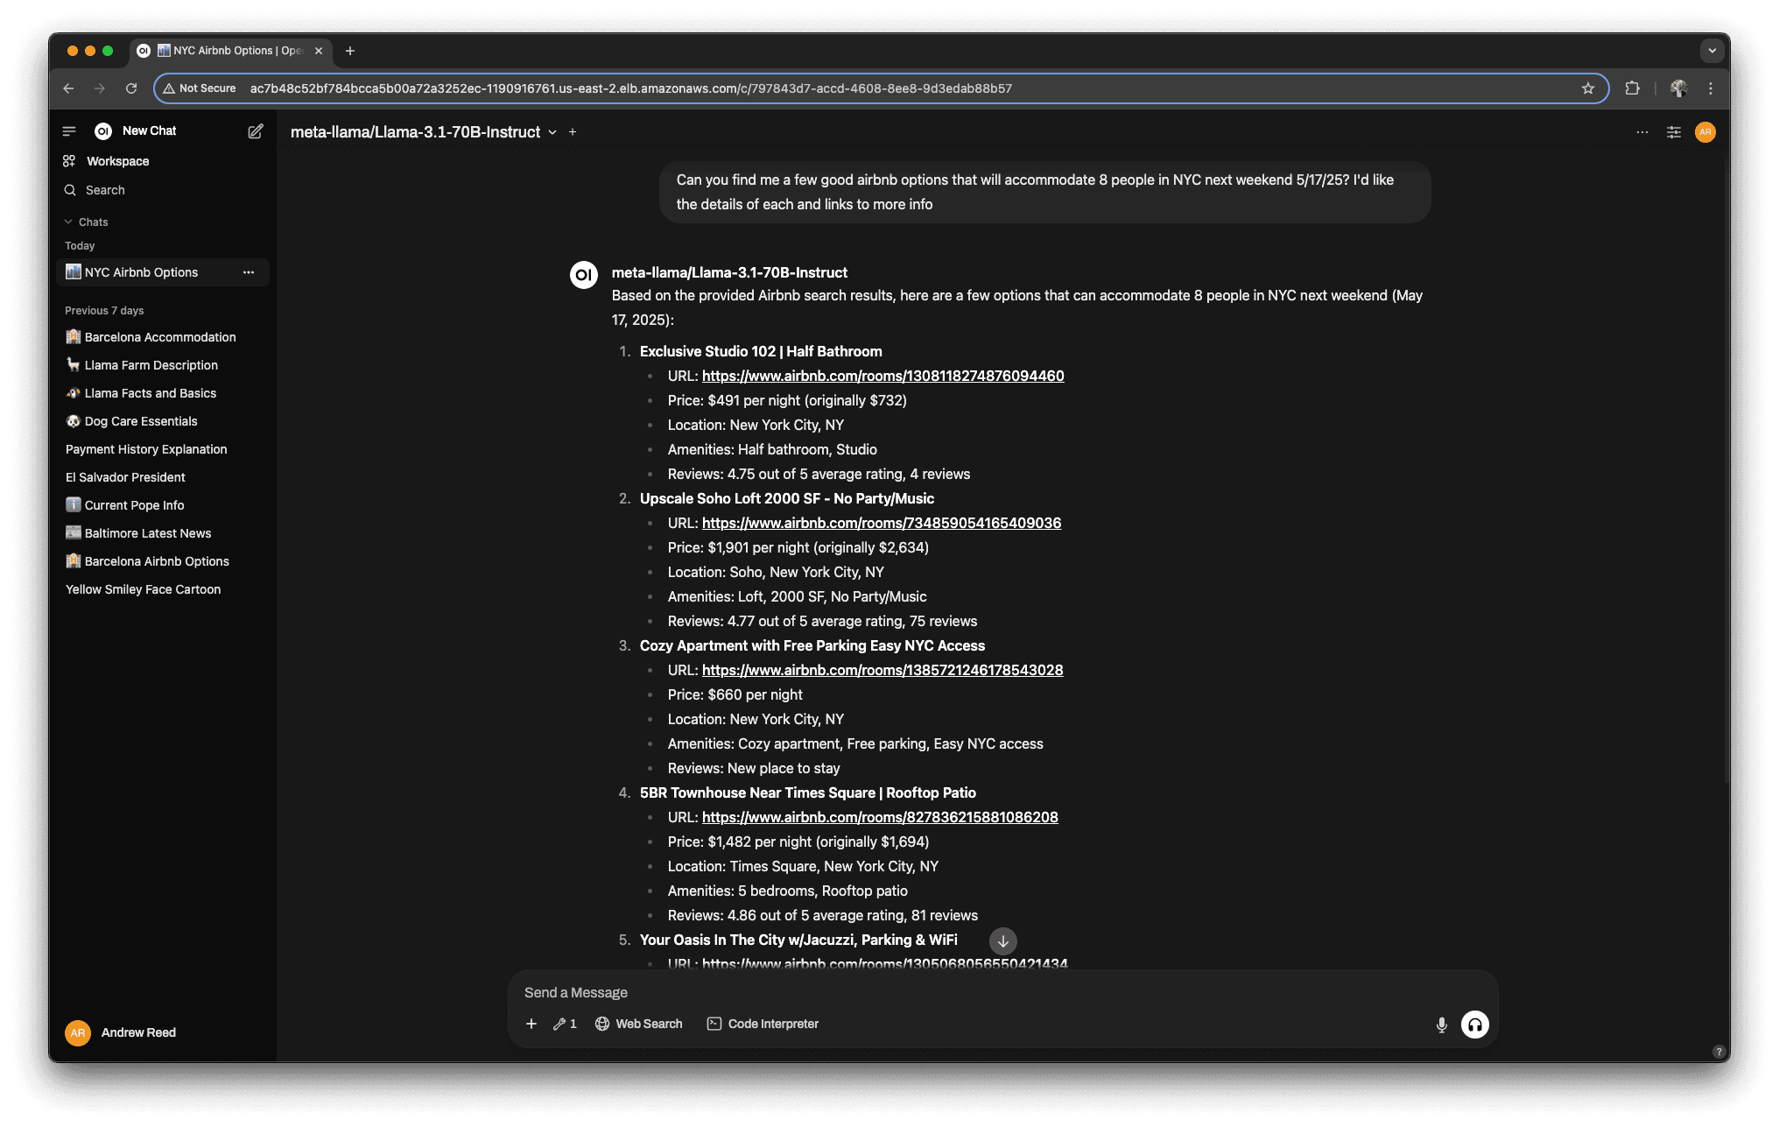Click the help question mark icon
The height and width of the screenshot is (1127, 1779).
(x=1719, y=1052)
